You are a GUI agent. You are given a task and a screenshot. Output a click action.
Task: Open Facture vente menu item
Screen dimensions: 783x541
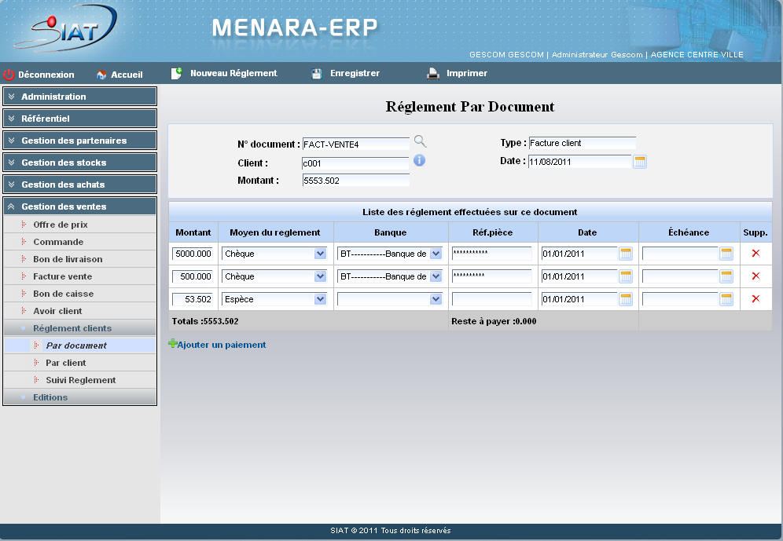click(x=80, y=276)
